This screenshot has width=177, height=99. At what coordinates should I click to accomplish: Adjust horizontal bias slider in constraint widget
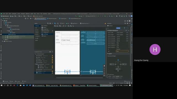tap(118, 71)
